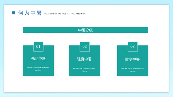173x97 pixels.
Task: Select placeholder text under 先兆中暑
Action: point(38,69)
